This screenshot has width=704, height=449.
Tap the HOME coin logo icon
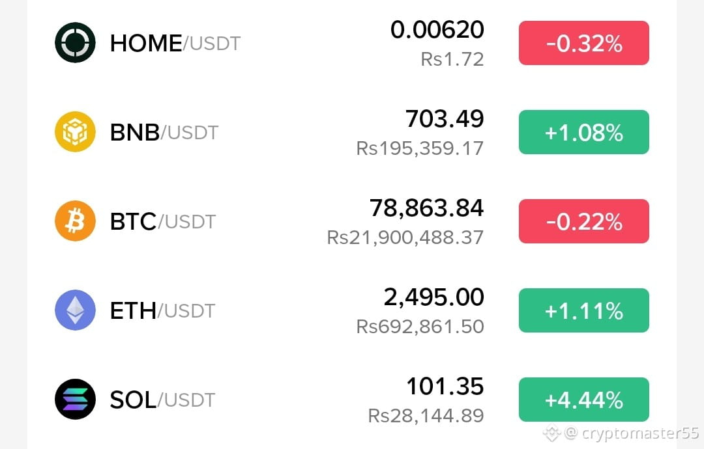pyautogui.click(x=75, y=42)
